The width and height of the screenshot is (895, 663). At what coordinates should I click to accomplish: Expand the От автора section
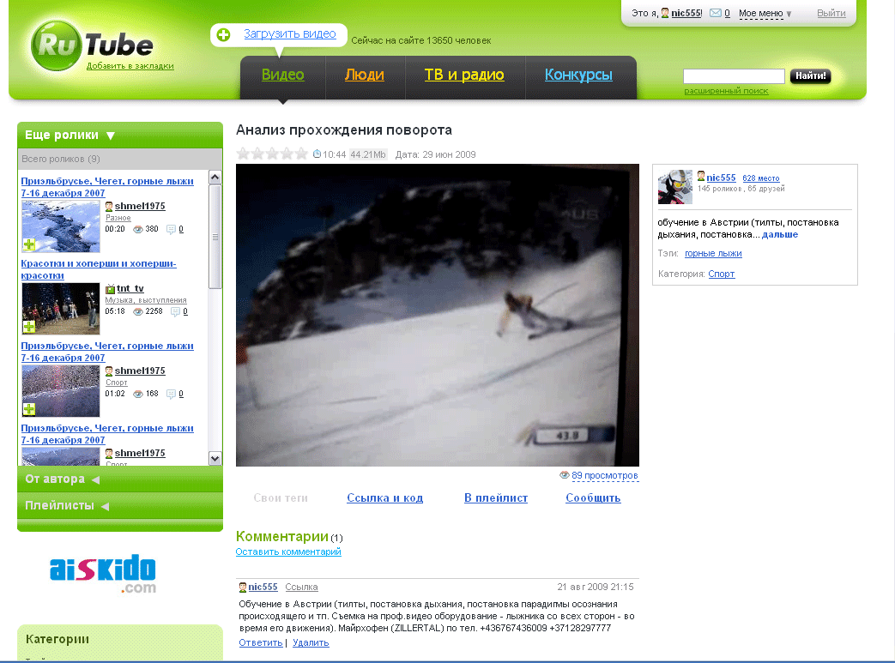pos(63,479)
